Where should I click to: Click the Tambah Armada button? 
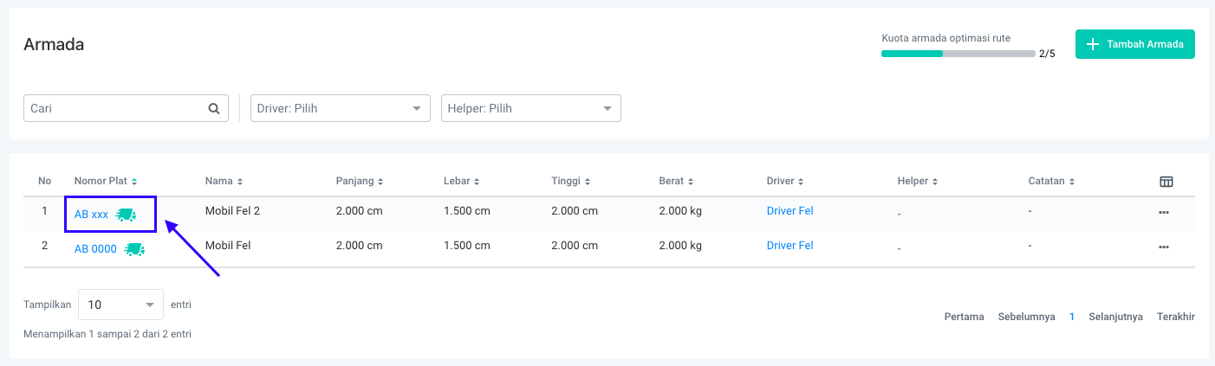pos(1134,44)
